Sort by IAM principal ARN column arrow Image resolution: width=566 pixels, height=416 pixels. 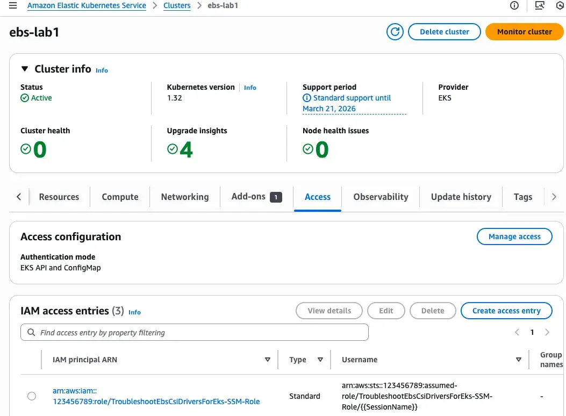pyautogui.click(x=268, y=360)
